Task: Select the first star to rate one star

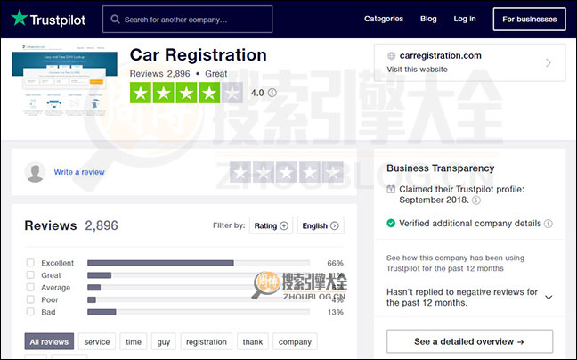Action: (240, 172)
